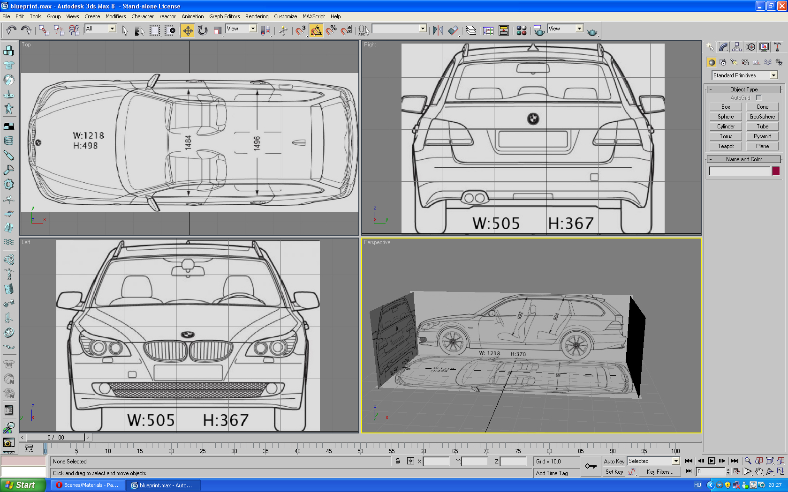
Task: Open the Rendering menu
Action: click(x=257, y=16)
